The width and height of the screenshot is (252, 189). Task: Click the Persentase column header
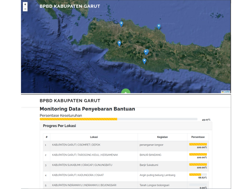click(198, 137)
